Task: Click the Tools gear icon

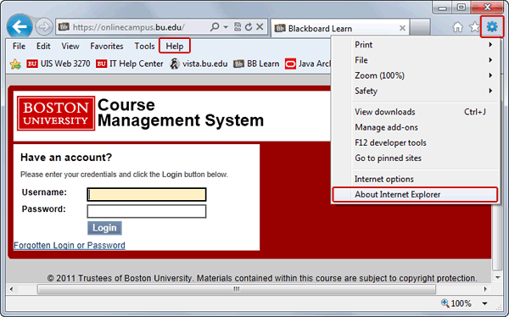Action: [x=492, y=26]
